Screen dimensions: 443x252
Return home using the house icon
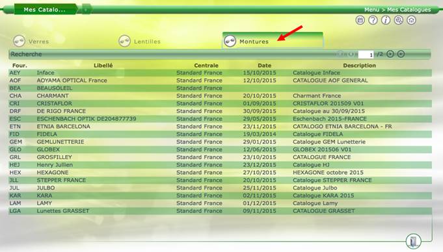pos(411,20)
